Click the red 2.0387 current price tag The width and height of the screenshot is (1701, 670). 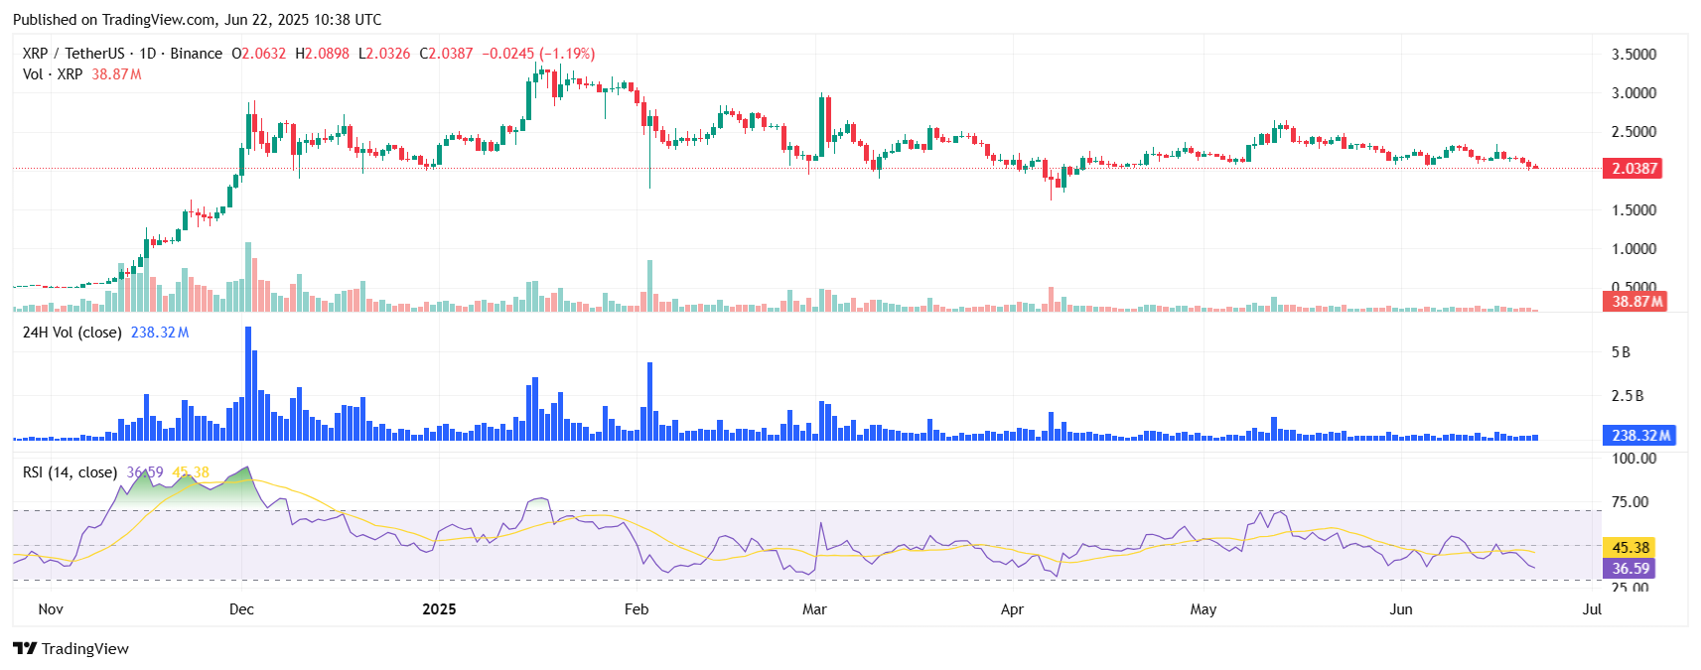click(x=1633, y=169)
